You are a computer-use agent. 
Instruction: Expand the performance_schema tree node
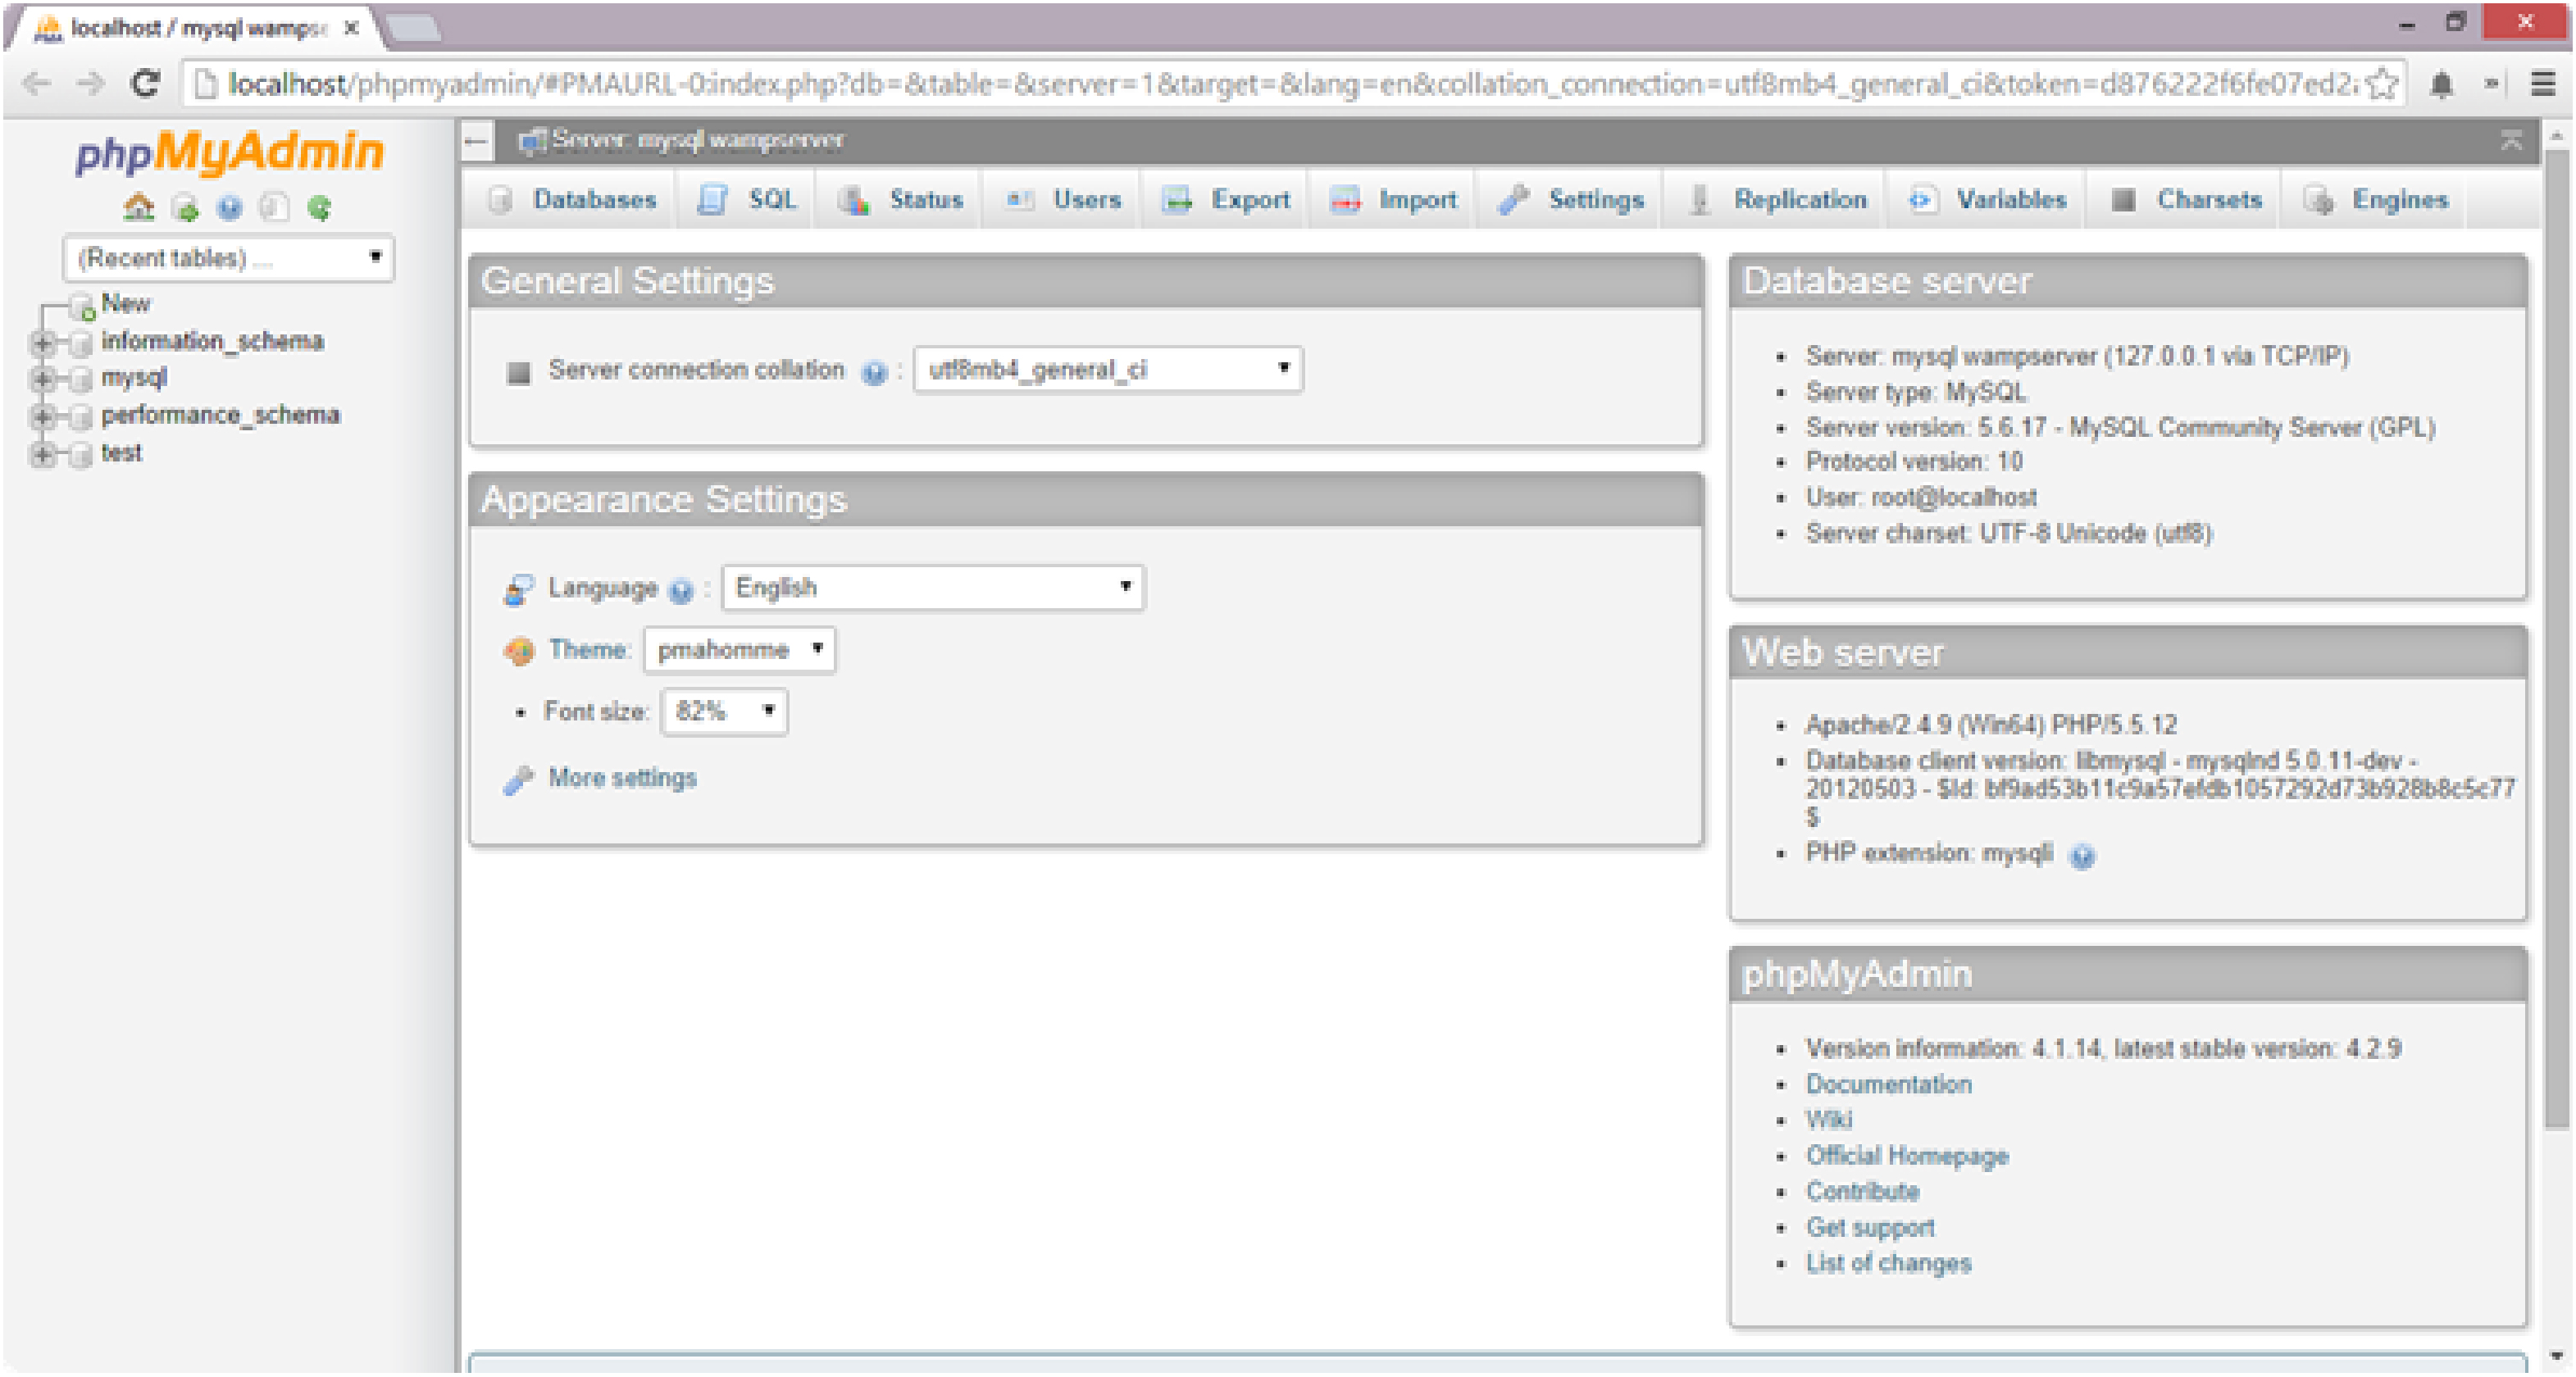42,417
